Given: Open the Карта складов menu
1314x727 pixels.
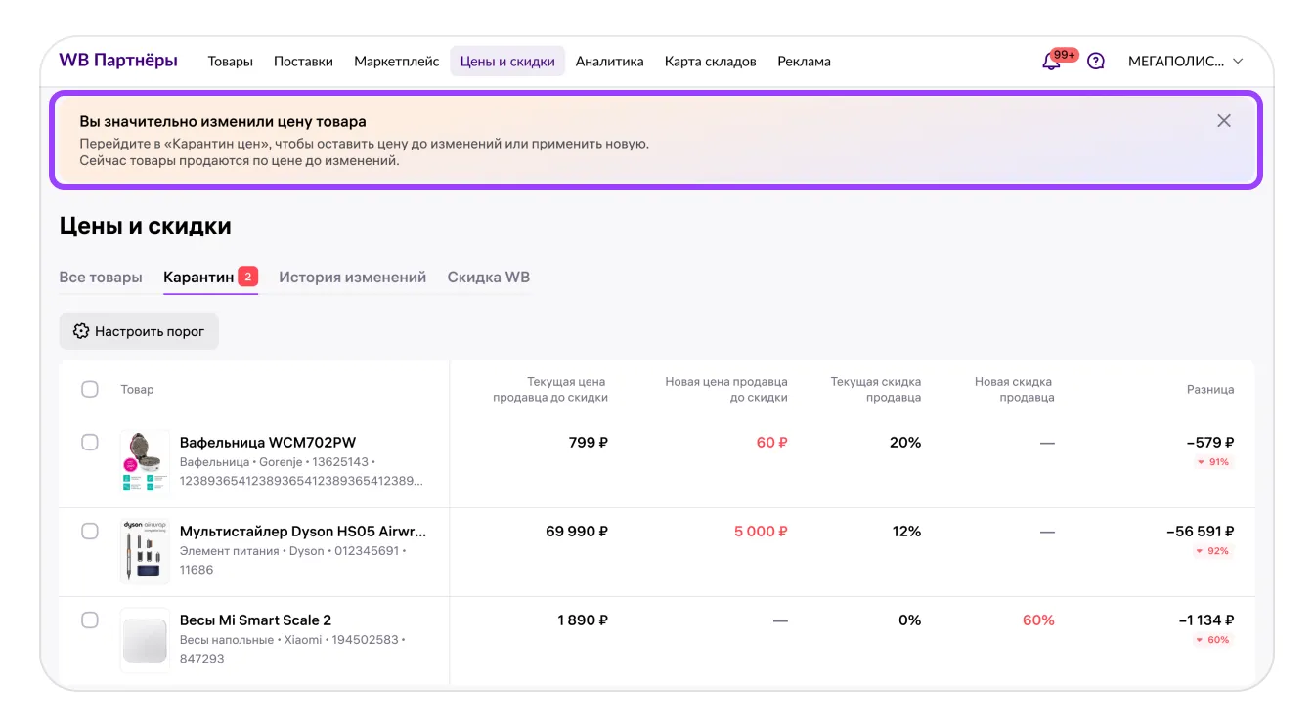Looking at the screenshot, I should pyautogui.click(x=711, y=61).
